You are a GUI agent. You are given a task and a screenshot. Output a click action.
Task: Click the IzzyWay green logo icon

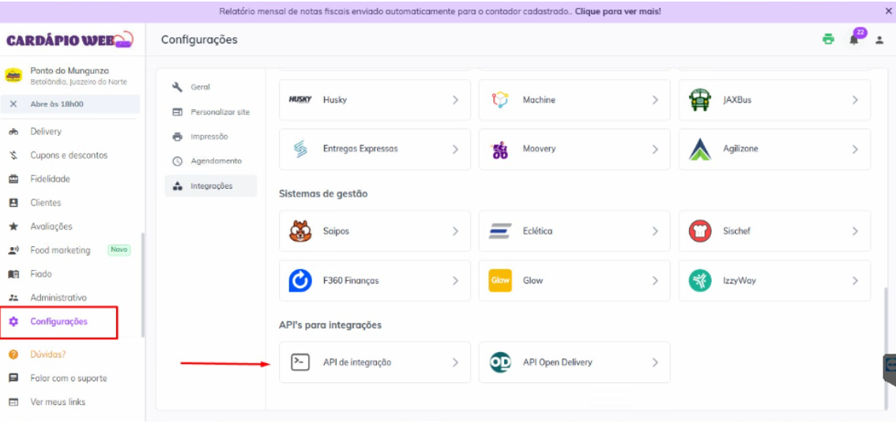699,280
